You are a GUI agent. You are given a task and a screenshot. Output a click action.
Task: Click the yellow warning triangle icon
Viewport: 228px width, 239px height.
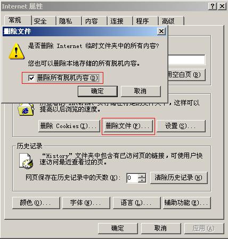click(17, 51)
